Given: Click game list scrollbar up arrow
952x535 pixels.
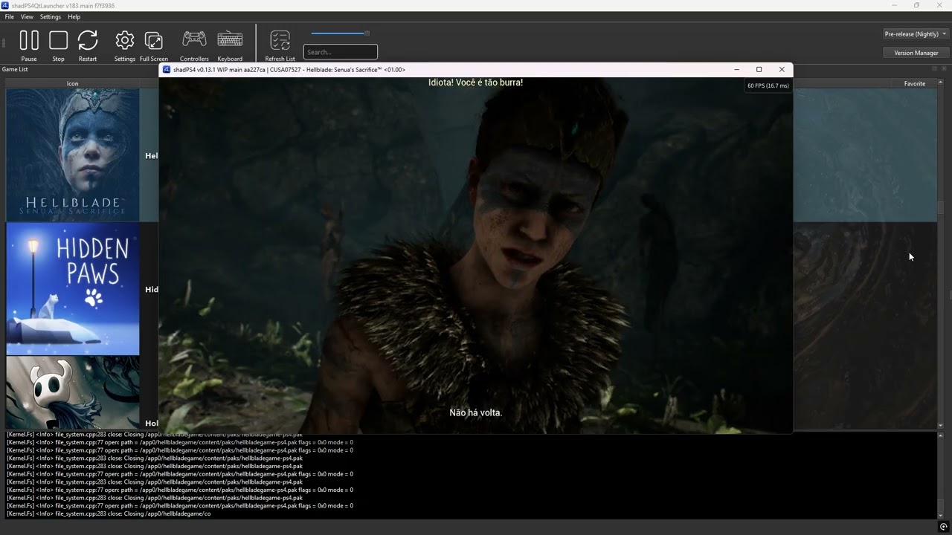Looking at the screenshot, I should (941, 82).
